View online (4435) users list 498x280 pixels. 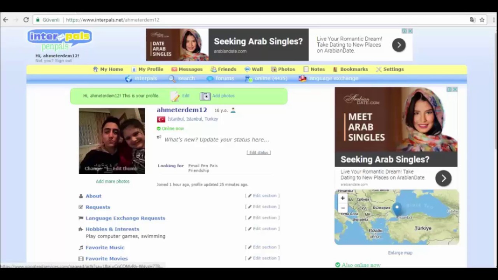coord(266,79)
